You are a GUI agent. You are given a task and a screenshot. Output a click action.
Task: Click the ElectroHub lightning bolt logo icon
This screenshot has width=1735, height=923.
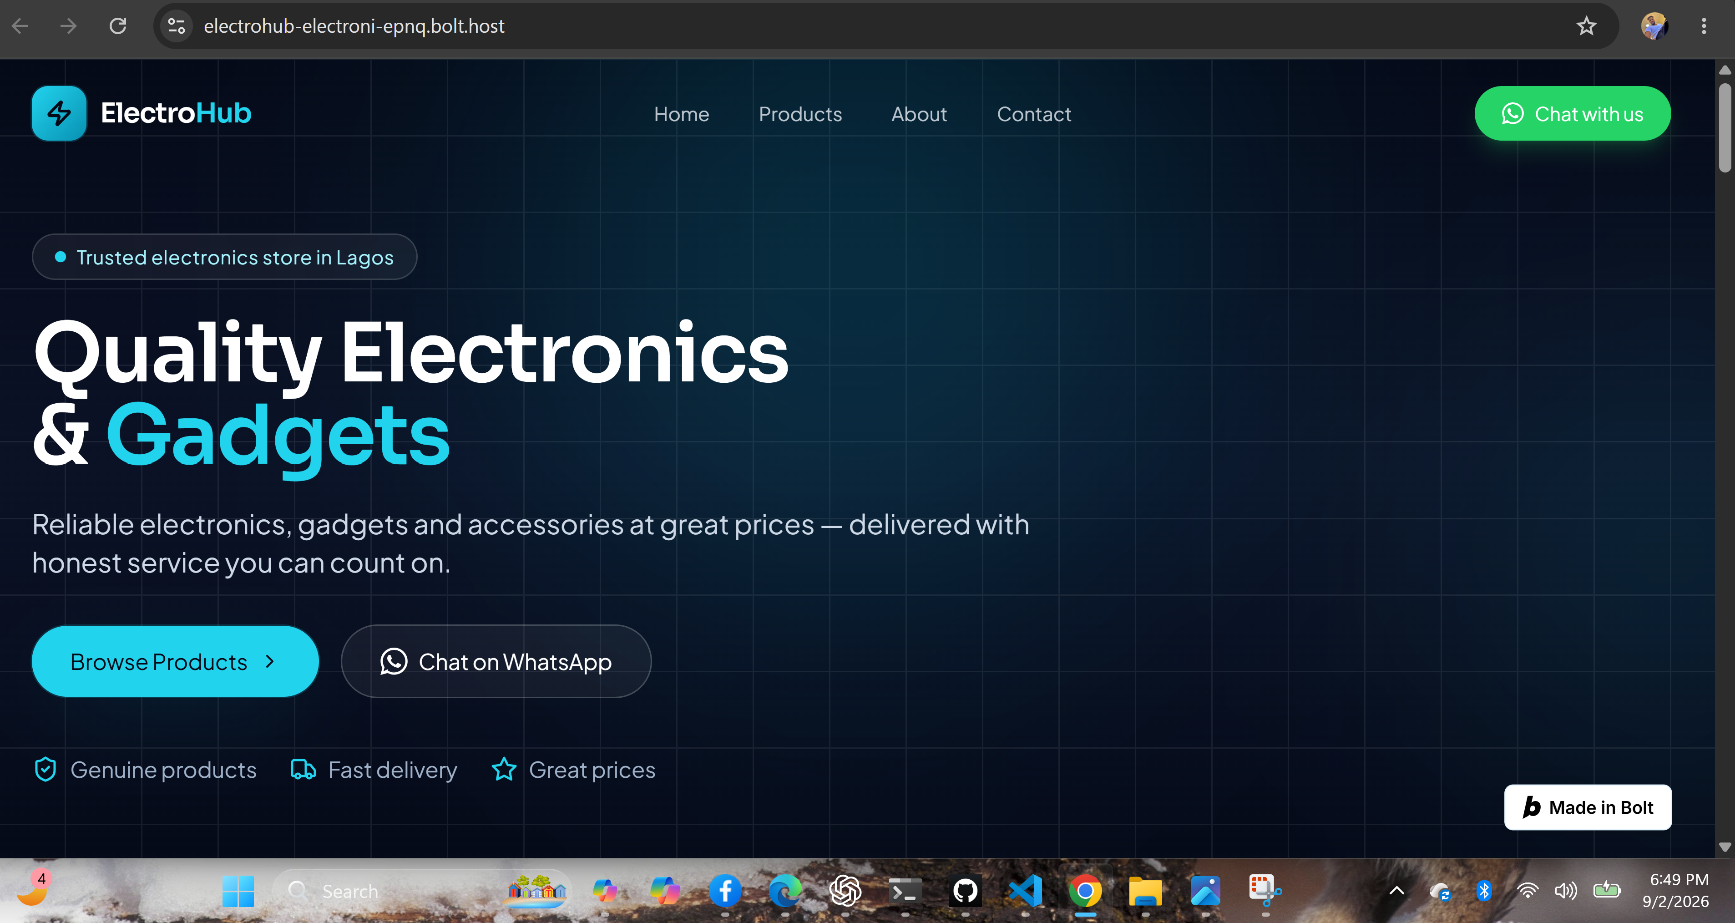coord(59,113)
